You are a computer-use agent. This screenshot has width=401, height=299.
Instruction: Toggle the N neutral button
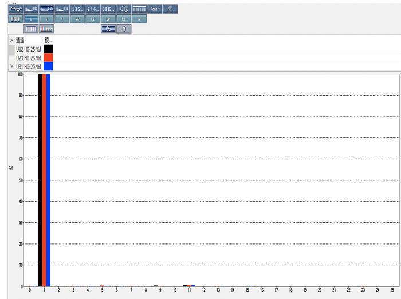click(139, 19)
